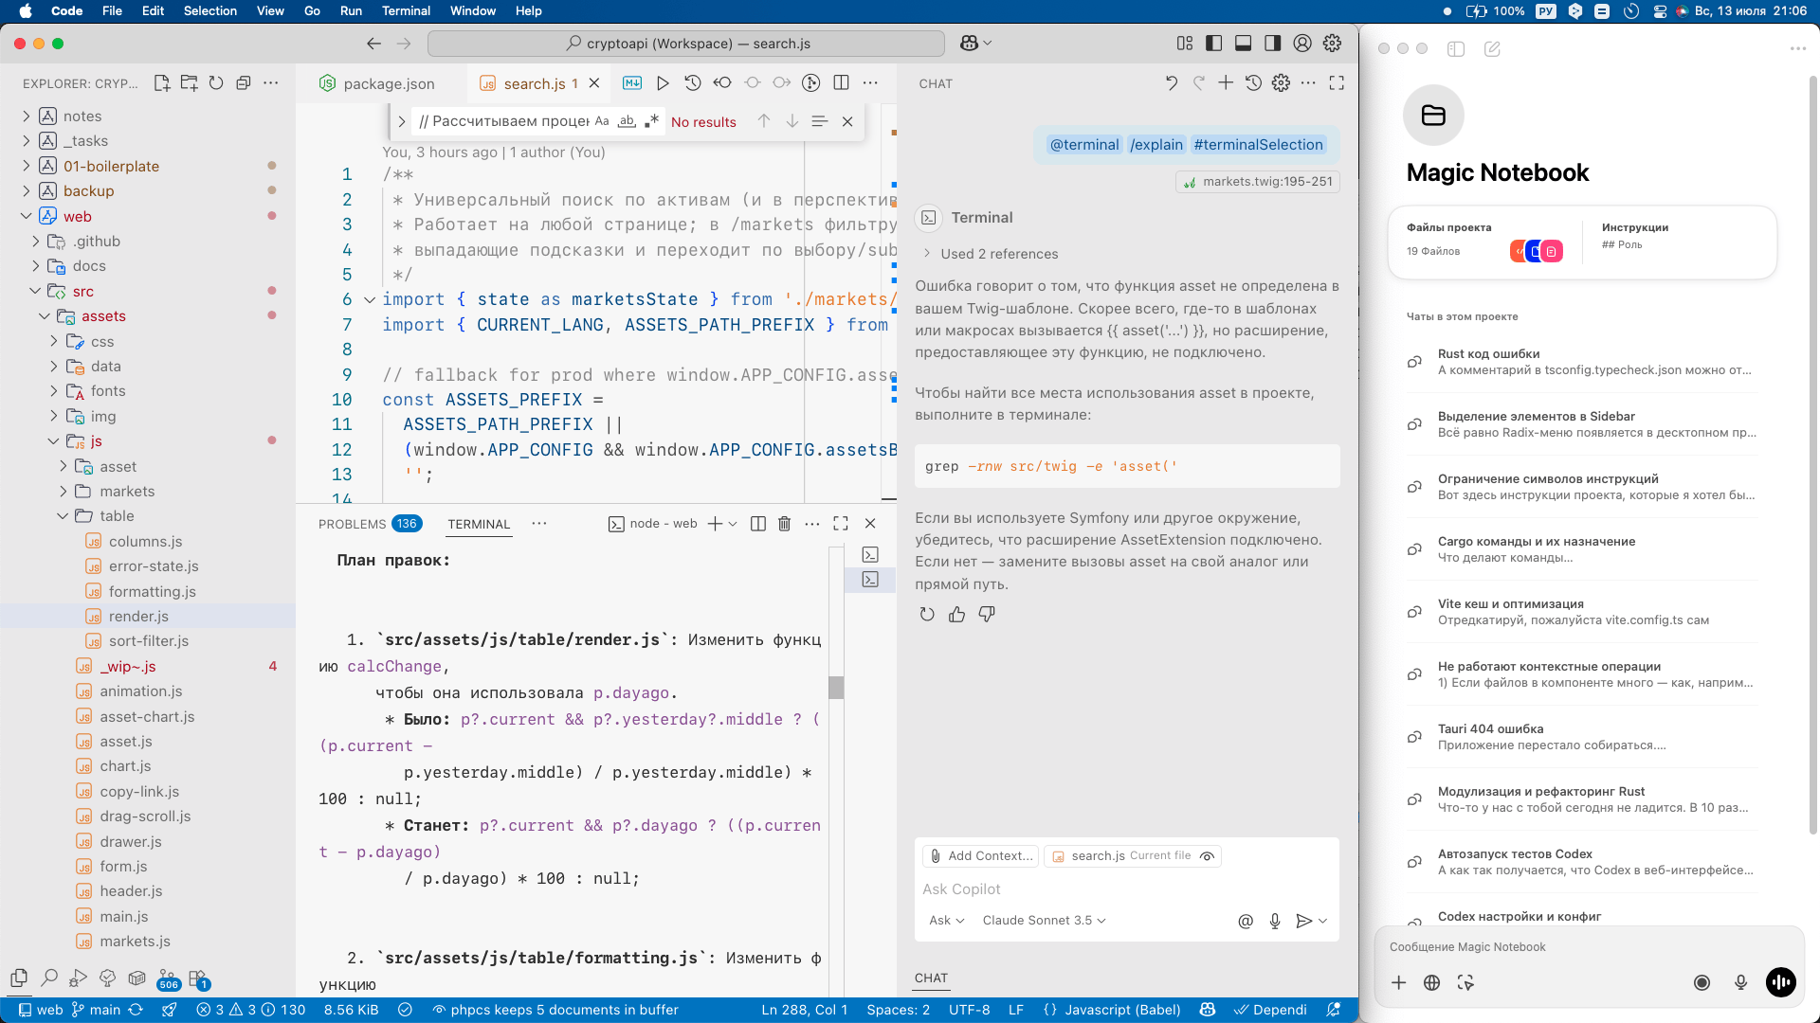Open the Terminal menu in menu bar
The width and height of the screenshot is (1820, 1023).
(x=406, y=10)
